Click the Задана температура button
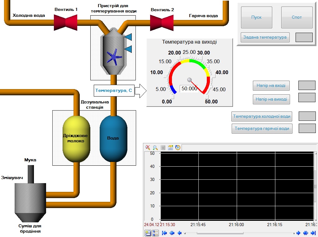318x237 pixels. pyautogui.click(x=265, y=37)
